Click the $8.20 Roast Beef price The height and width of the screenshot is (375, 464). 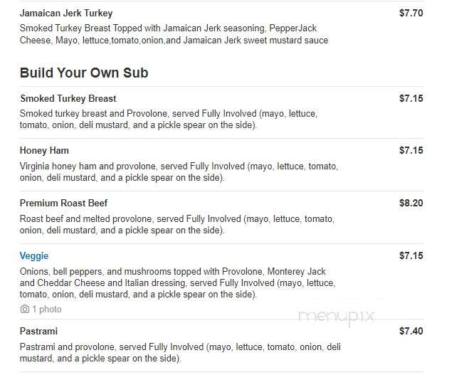[411, 203]
